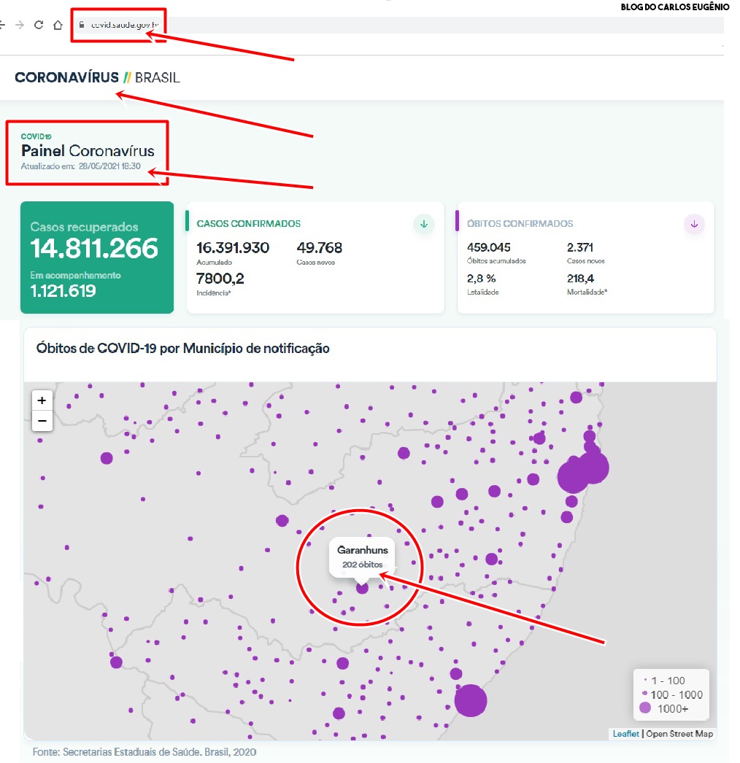Screen dimensions: 740x763
Task: Open the Leaflet attribution link
Action: (x=625, y=733)
